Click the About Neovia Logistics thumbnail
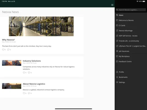Screen dimensions: 147x110 12,86
